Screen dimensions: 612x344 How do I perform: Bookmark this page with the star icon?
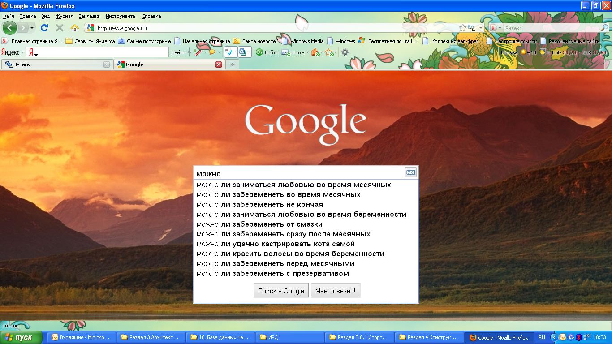[x=463, y=28]
